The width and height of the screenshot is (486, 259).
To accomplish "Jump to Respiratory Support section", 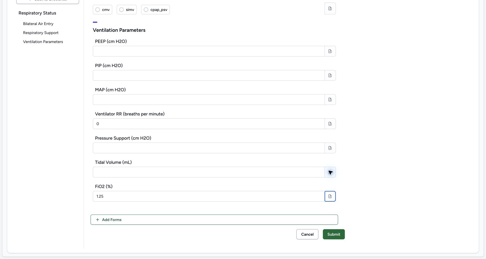I will pos(41,33).
